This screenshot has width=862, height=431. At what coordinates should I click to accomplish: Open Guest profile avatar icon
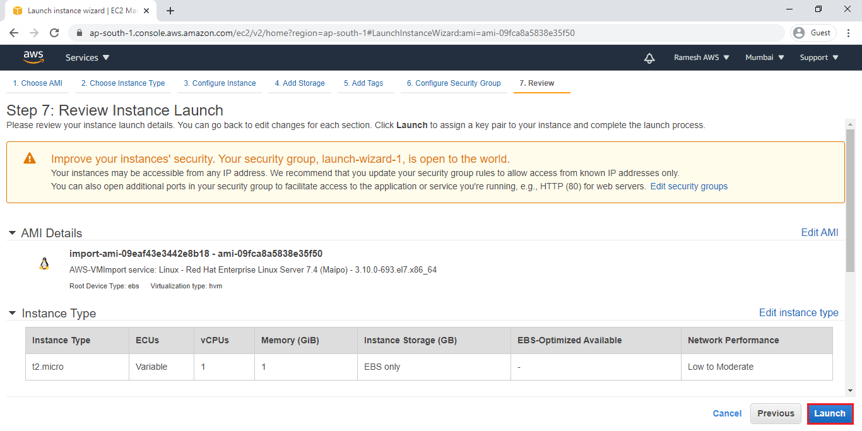pos(800,33)
